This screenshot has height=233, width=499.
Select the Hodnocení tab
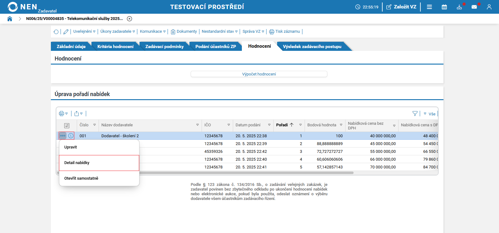click(x=260, y=46)
